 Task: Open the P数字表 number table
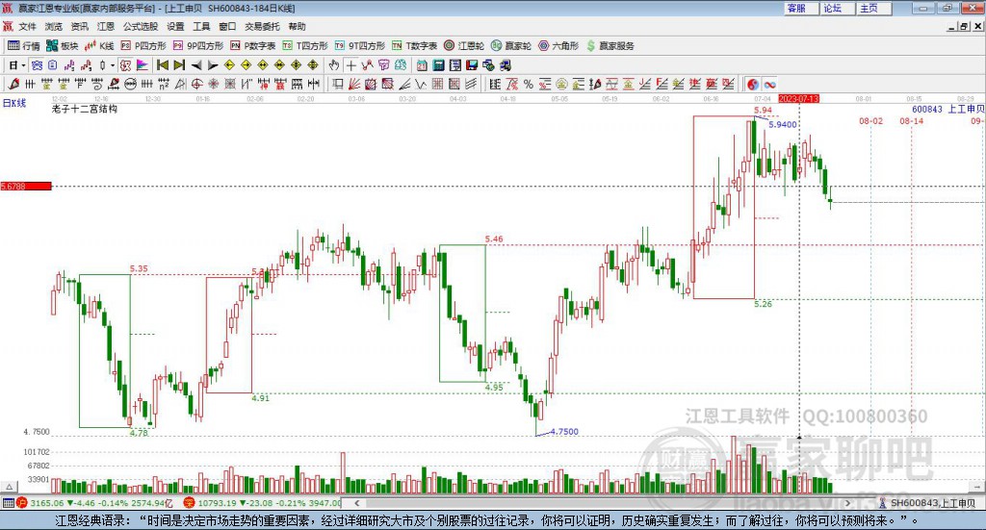click(253, 45)
